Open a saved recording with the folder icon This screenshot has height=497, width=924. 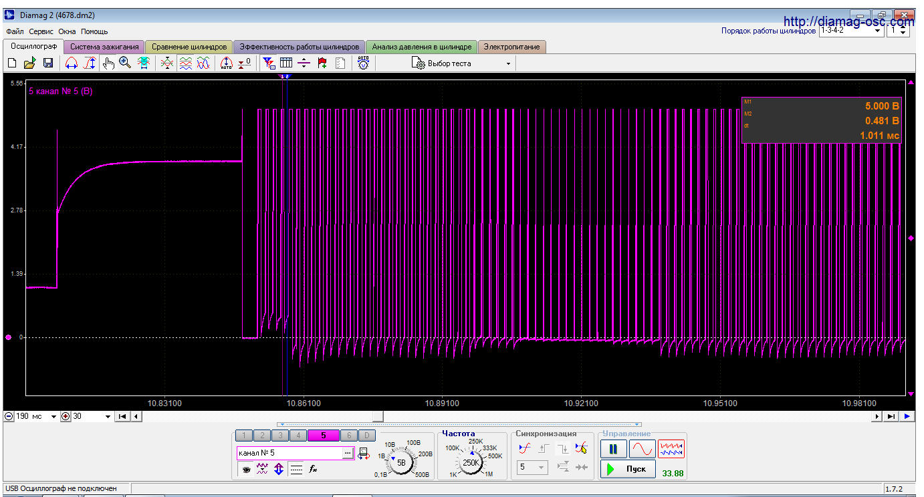pos(29,63)
